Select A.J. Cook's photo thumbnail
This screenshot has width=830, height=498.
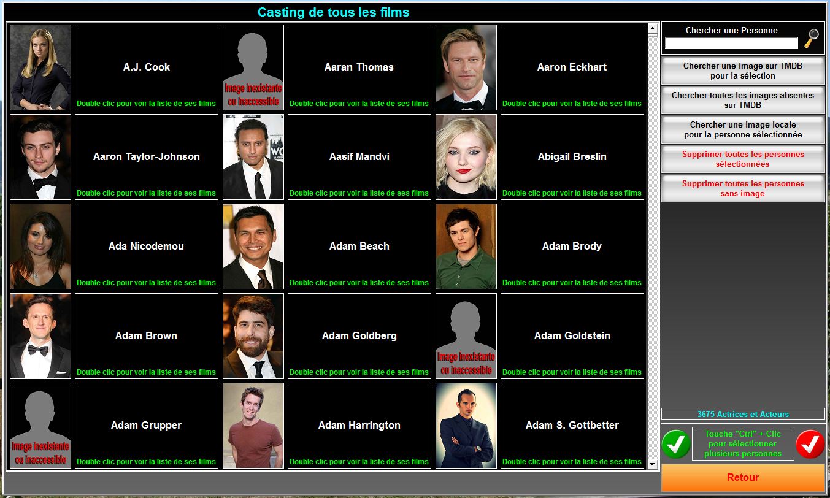40,67
